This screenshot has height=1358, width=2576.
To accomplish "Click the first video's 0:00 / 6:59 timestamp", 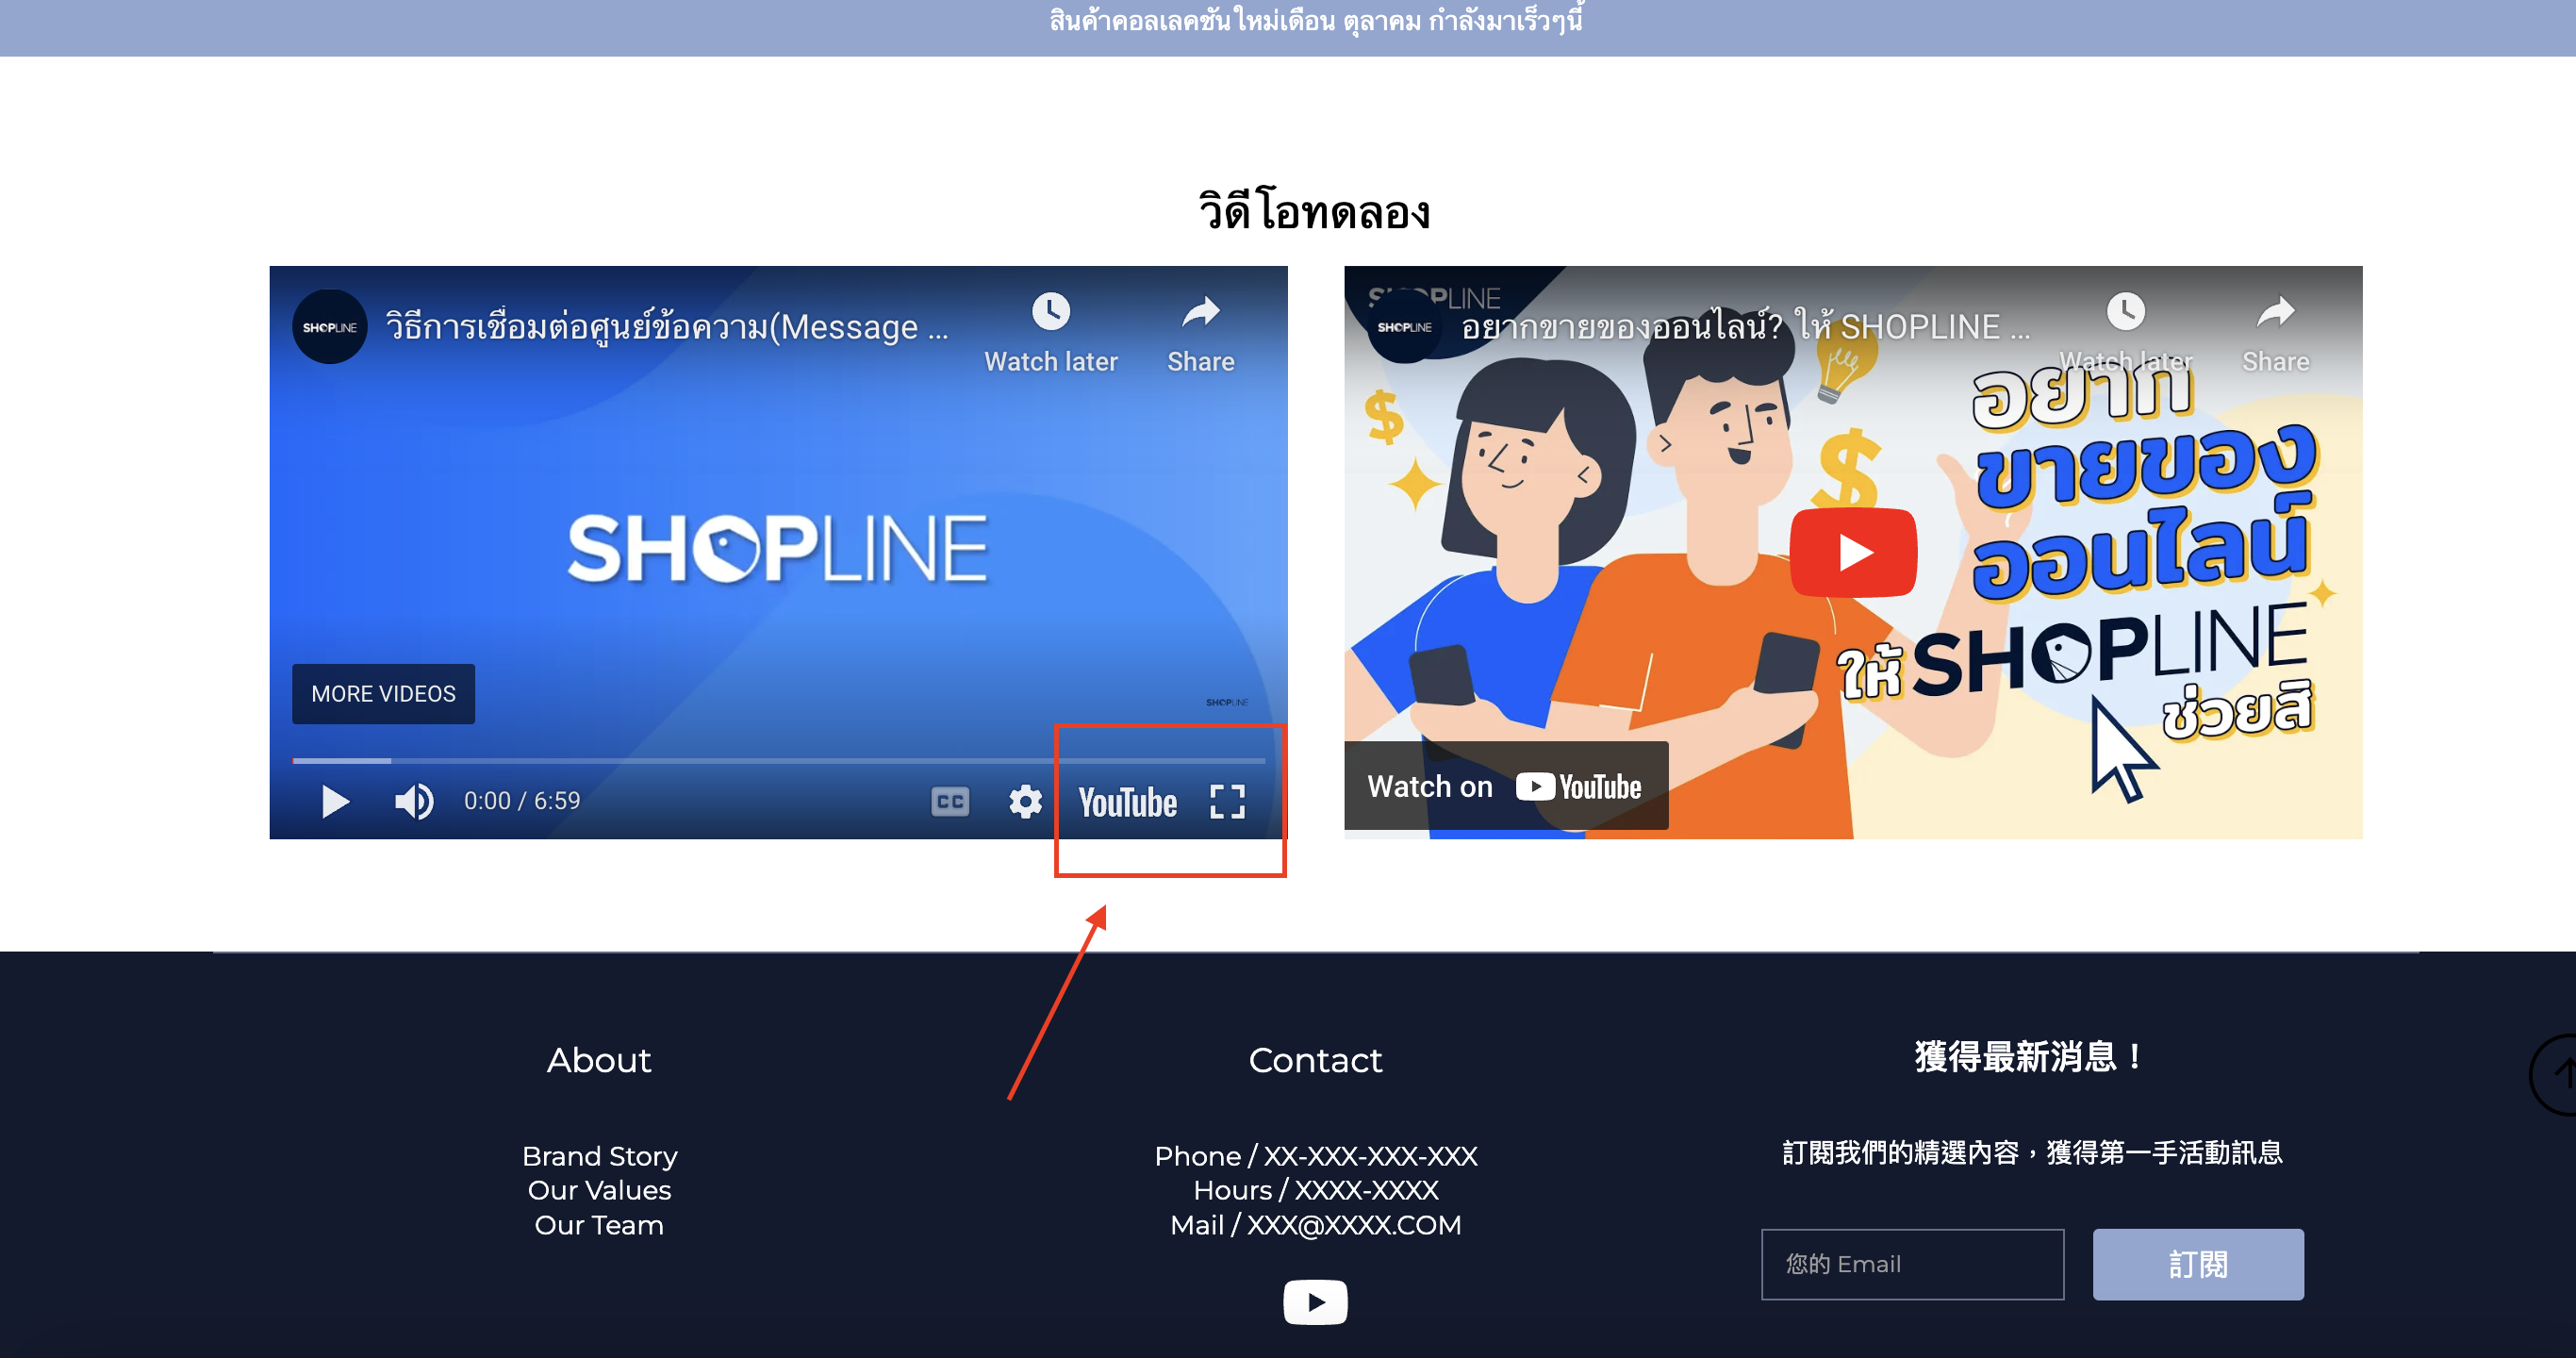I will point(522,801).
